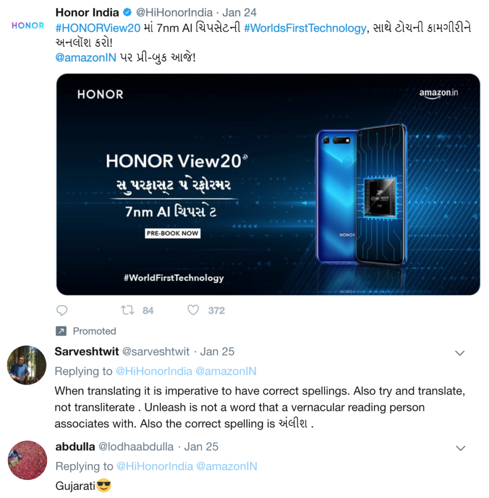The height and width of the screenshot is (498, 489).
Task: Open the Jan 24 tweet timestamp
Action: (239, 12)
